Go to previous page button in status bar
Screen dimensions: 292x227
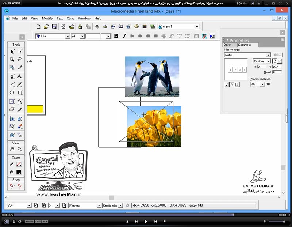click(36, 205)
